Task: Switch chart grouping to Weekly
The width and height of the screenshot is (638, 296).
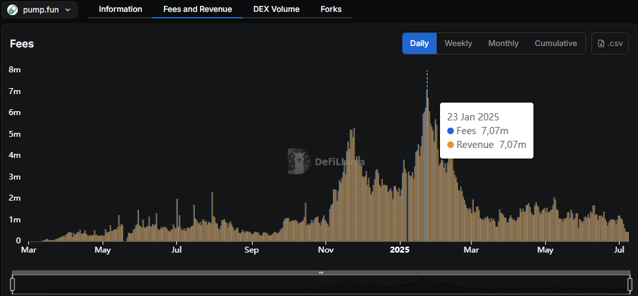Action: (458, 43)
